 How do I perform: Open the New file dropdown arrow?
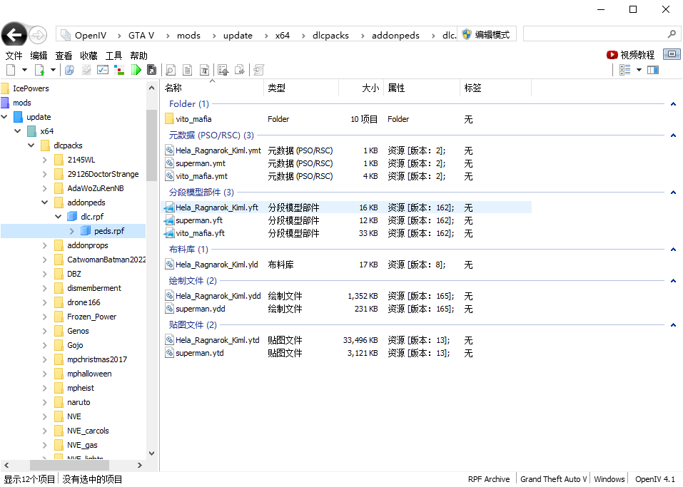pyautogui.click(x=24, y=70)
